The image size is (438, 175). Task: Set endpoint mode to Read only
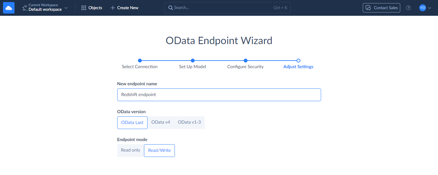(x=131, y=150)
